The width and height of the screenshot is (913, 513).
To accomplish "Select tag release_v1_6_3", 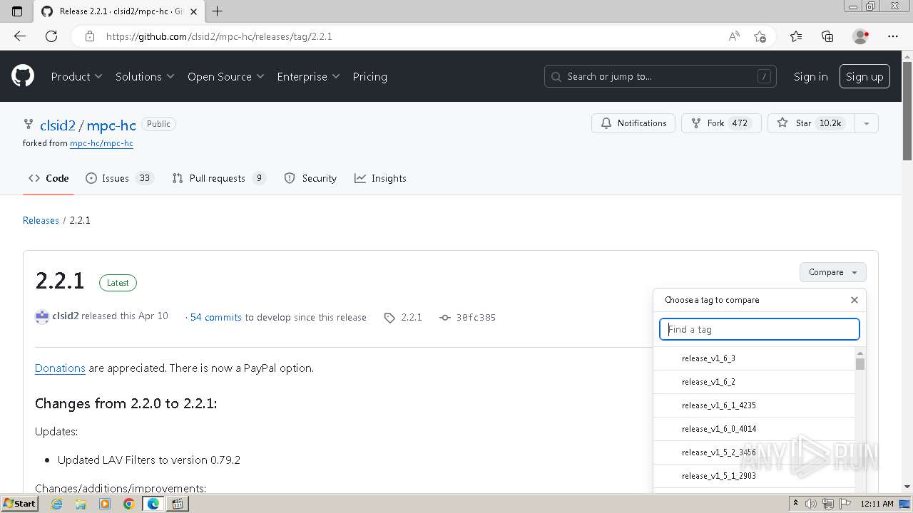I will pos(754,358).
